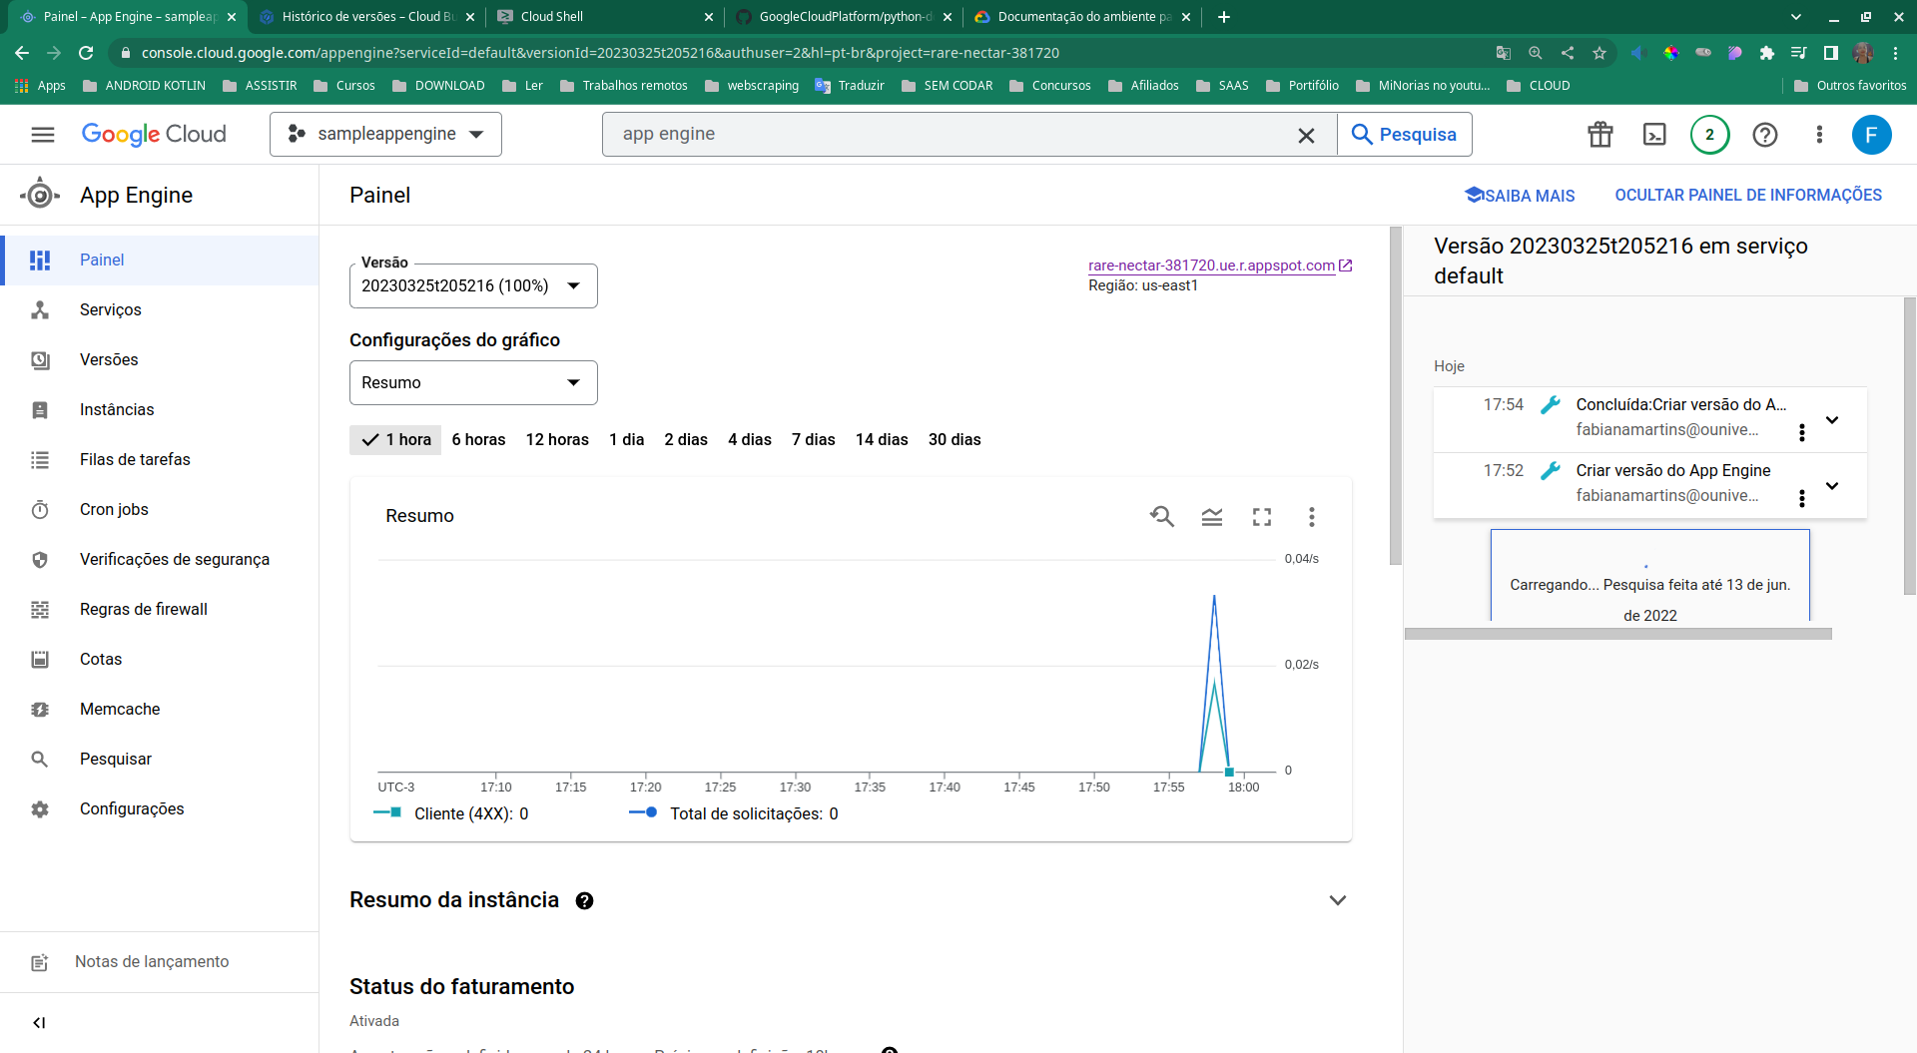Clear the app engine search field
This screenshot has height=1053, width=1917.
(1306, 134)
